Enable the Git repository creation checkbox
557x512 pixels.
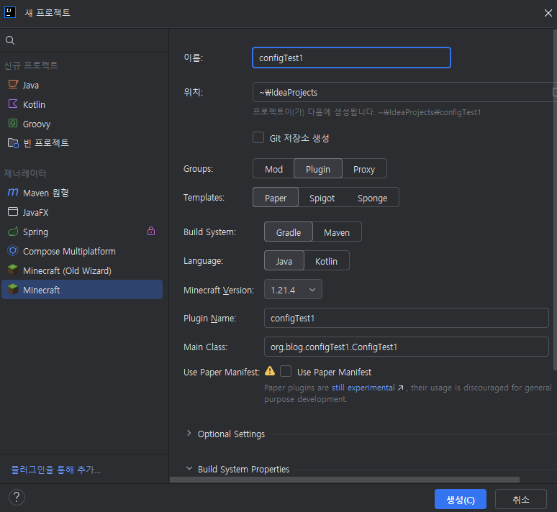(258, 137)
